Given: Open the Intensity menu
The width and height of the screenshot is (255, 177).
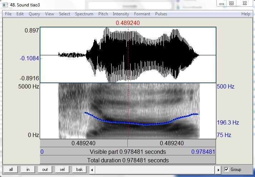Looking at the screenshot, I should pos(121,14).
